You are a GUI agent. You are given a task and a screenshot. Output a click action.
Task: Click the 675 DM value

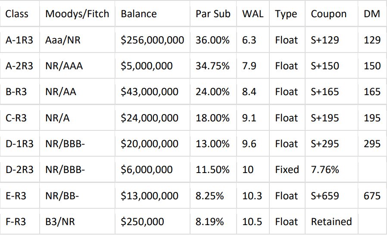pyautogui.click(x=372, y=196)
